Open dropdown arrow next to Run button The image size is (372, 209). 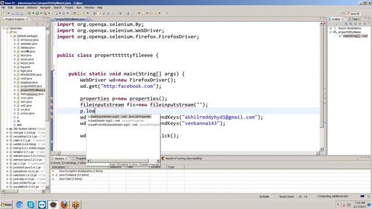[x=41, y=13]
